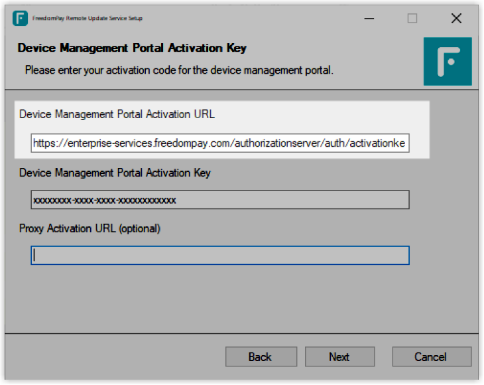Focus the Activation Key input field

220,200
